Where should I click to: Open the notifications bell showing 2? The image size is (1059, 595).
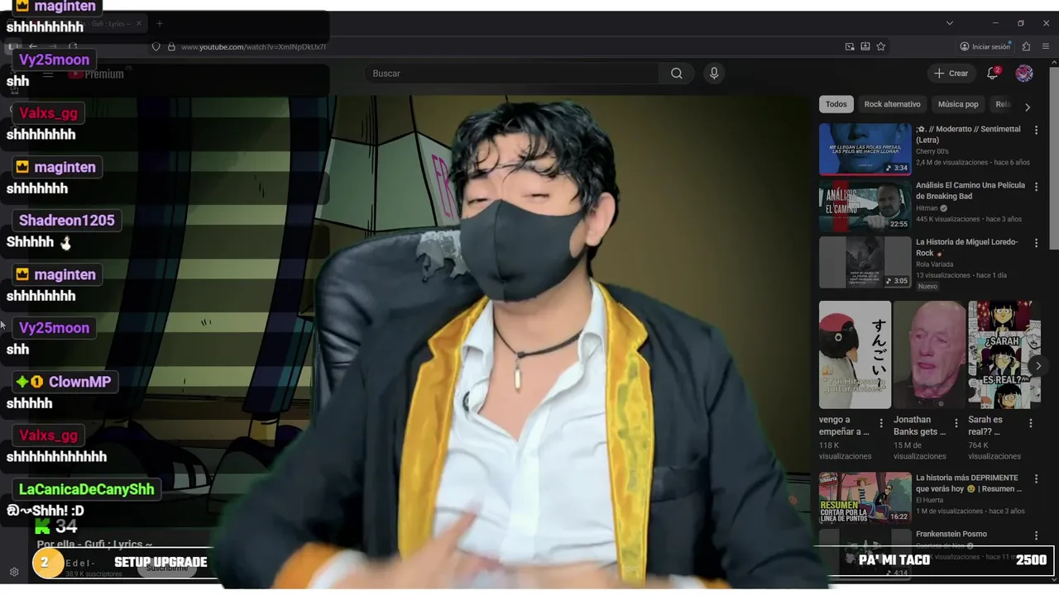point(993,74)
